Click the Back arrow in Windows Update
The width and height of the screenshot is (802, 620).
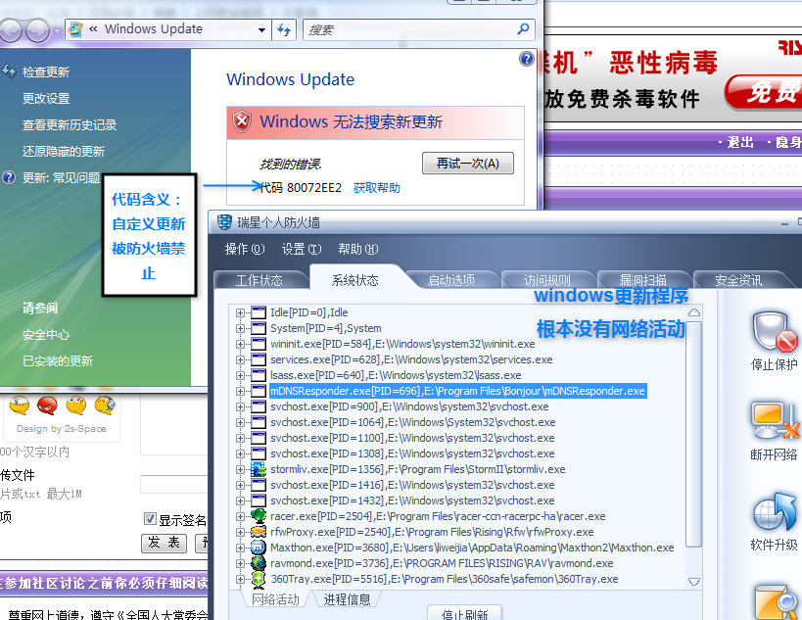click(10, 29)
